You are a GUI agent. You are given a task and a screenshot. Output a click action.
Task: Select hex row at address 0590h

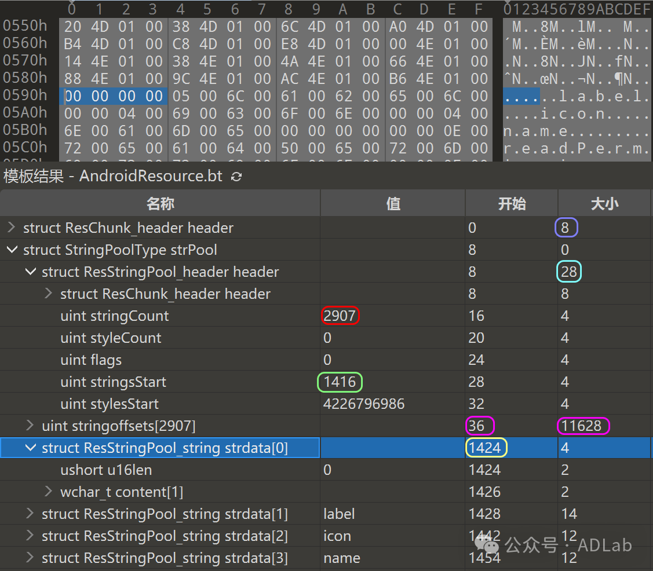click(24, 96)
